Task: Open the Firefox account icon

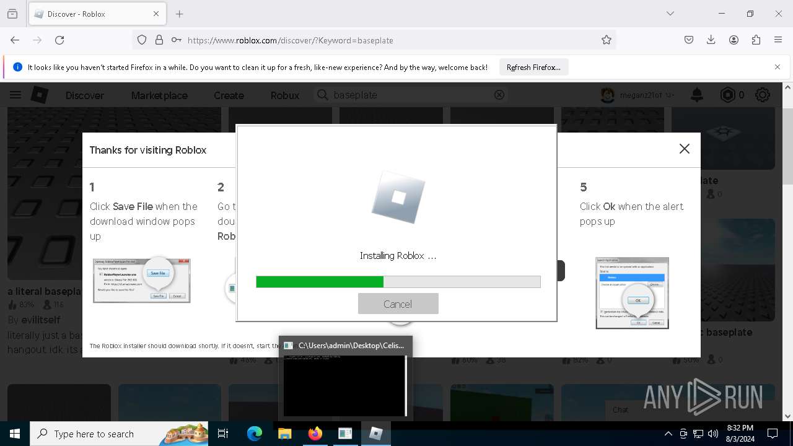Action: (734, 40)
